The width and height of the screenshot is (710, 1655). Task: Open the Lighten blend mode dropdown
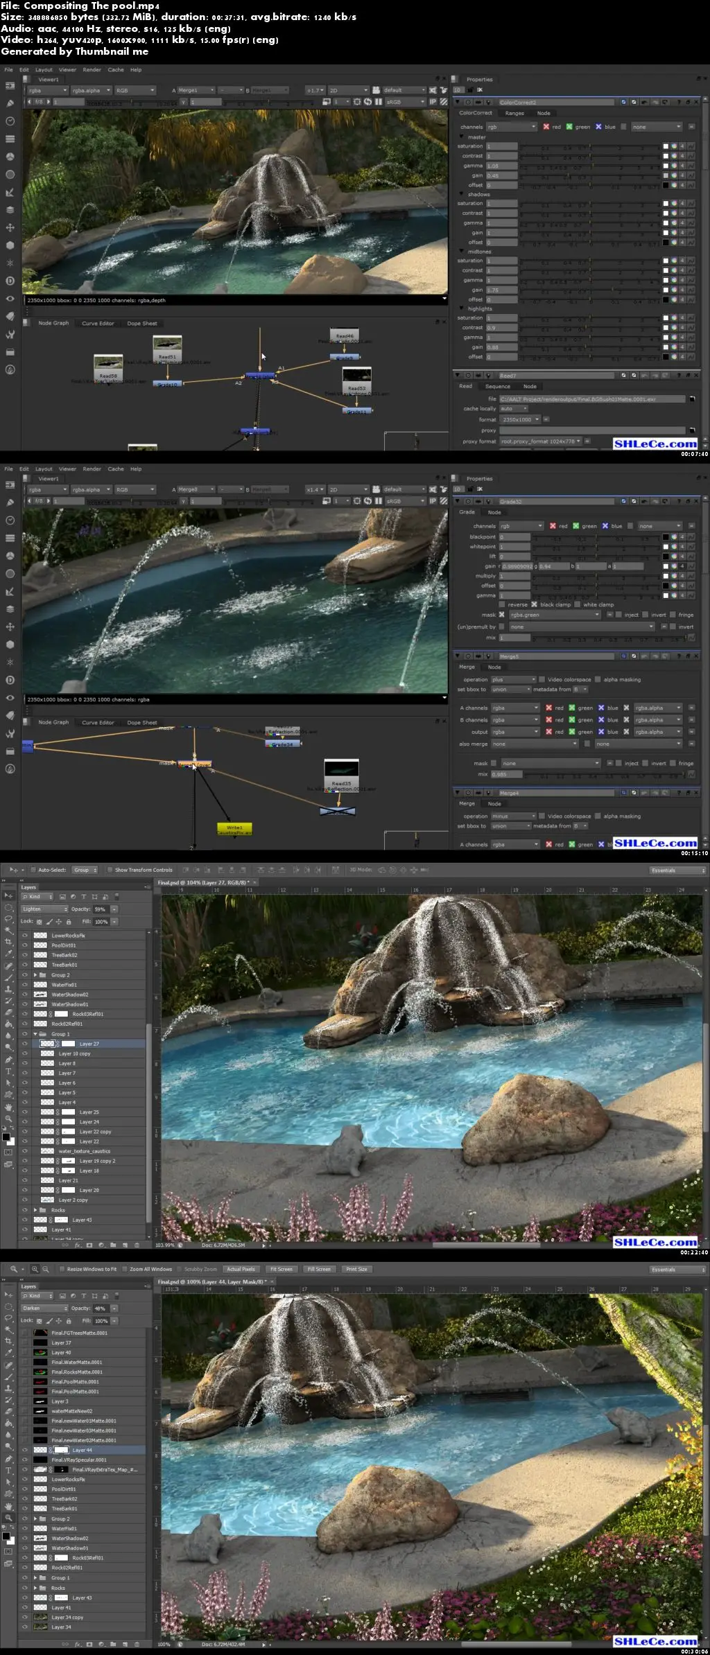coord(44,909)
